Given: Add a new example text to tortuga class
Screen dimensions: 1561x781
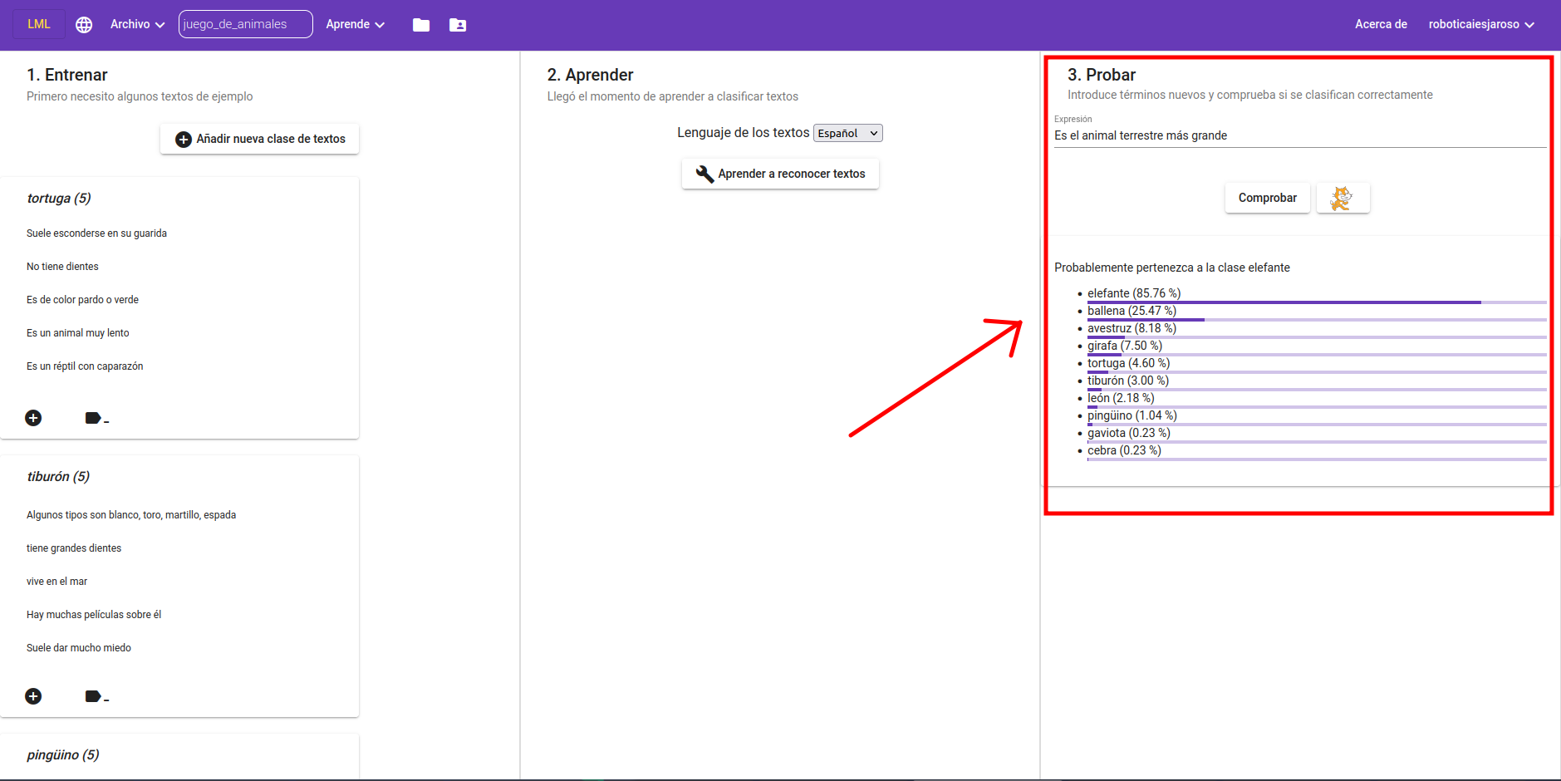Looking at the screenshot, I should click(x=33, y=417).
